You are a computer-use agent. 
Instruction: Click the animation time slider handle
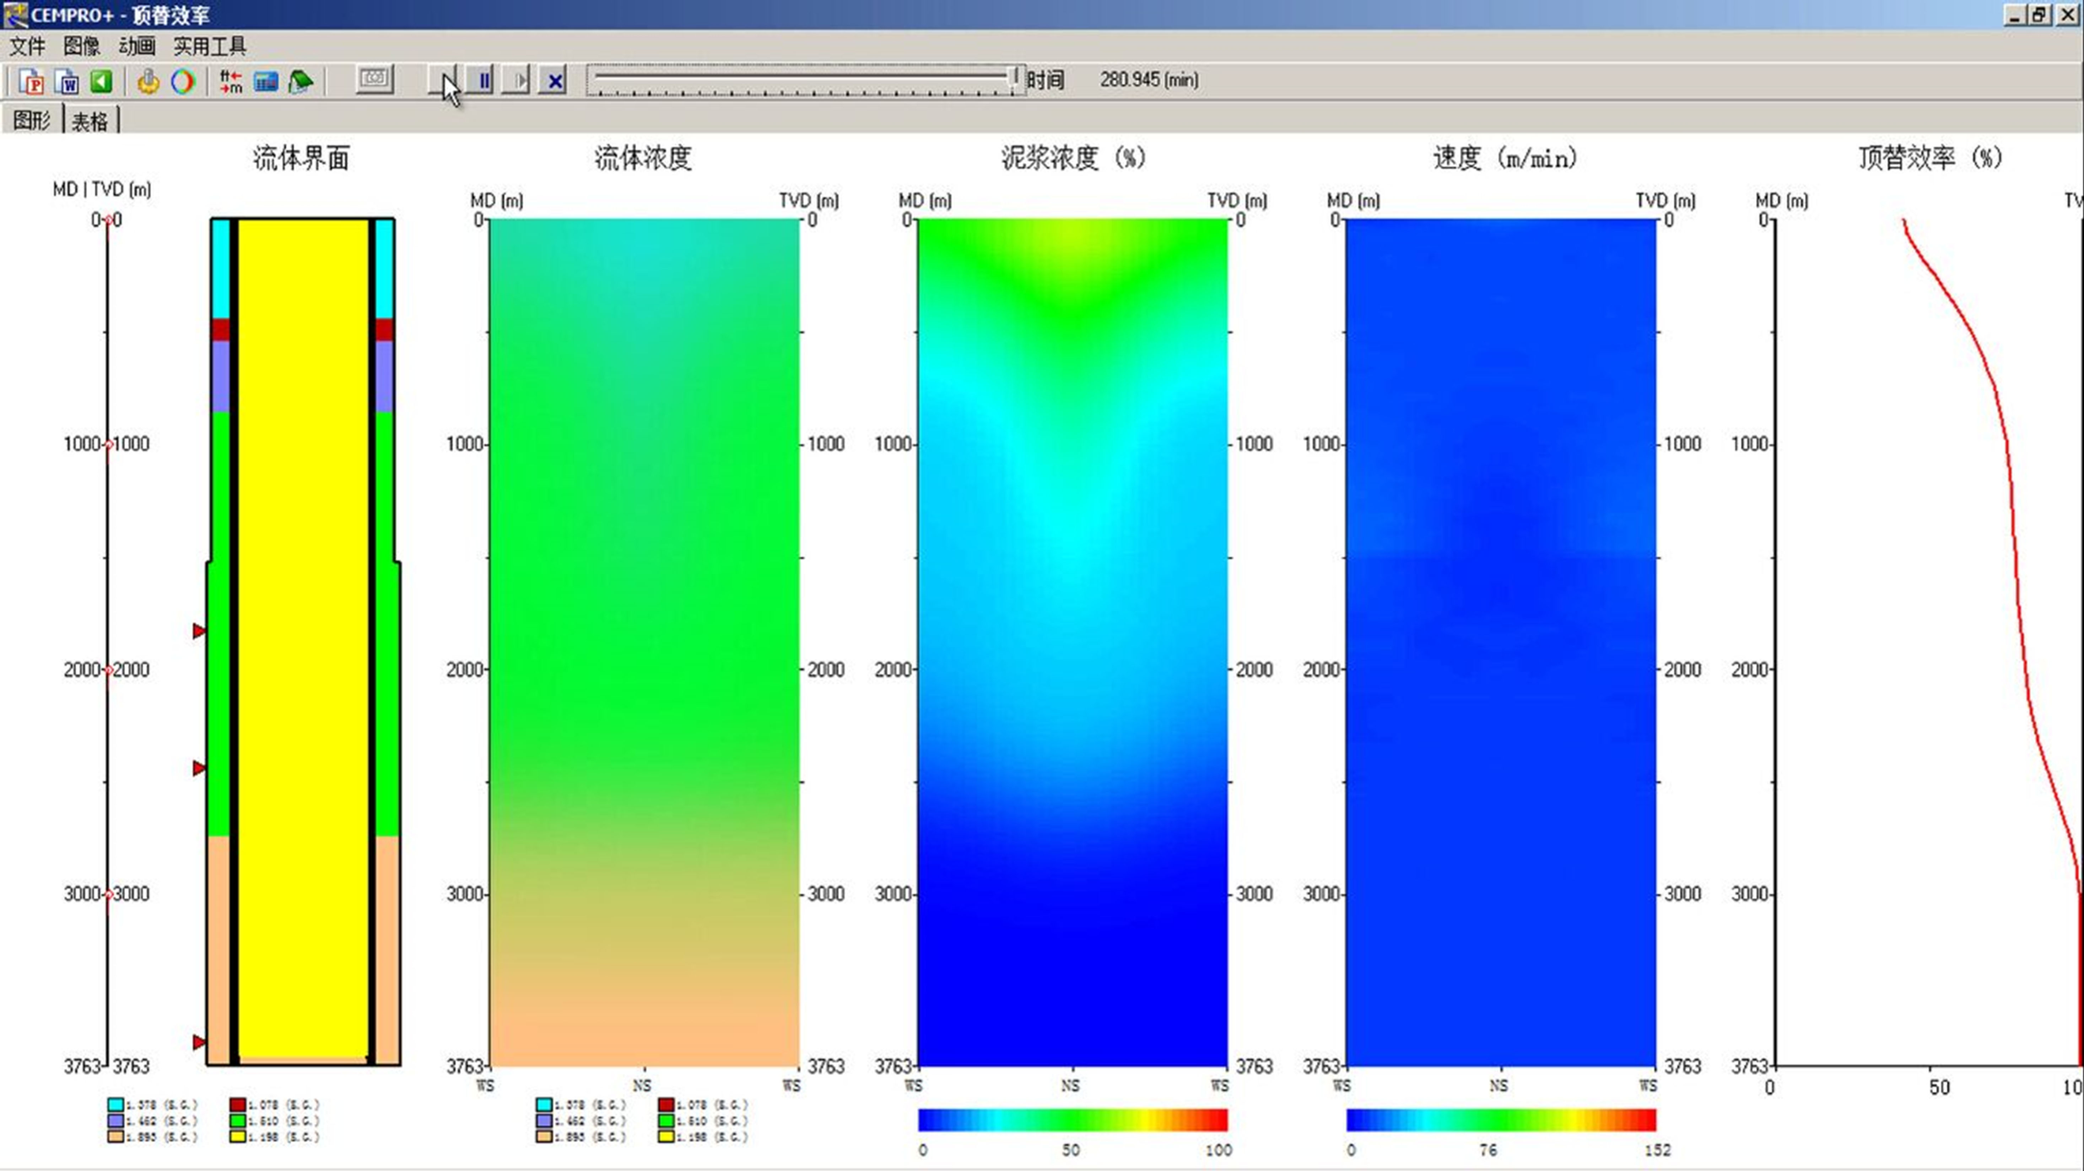click(1013, 77)
